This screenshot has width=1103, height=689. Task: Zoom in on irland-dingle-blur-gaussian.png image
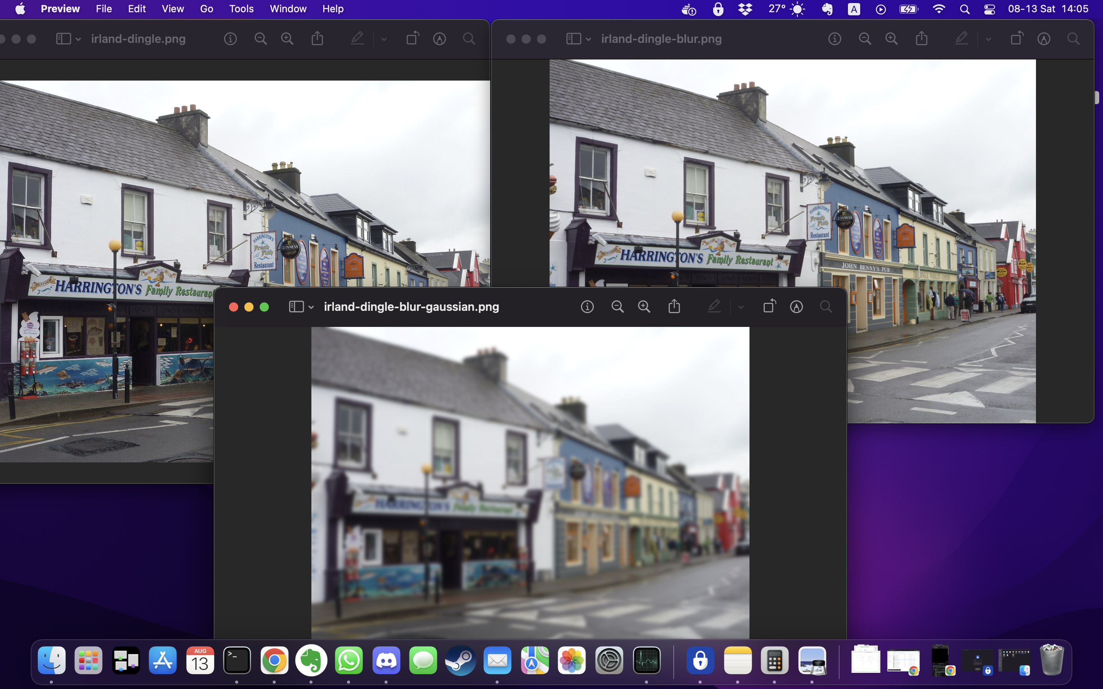click(x=644, y=307)
